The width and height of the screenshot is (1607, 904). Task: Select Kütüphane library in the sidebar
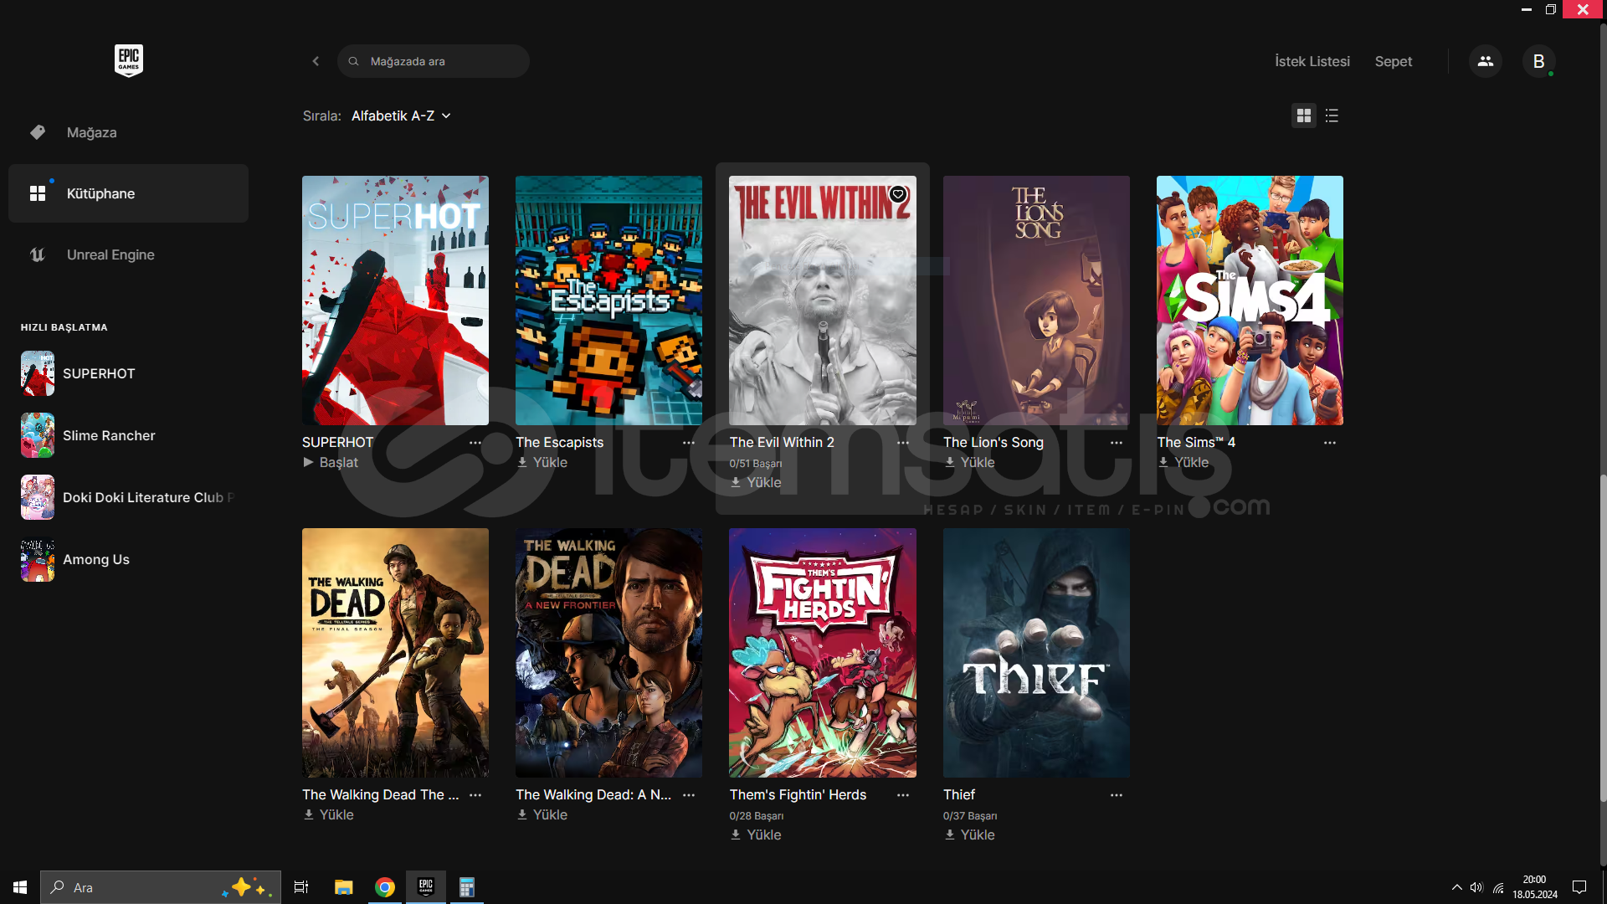128,193
